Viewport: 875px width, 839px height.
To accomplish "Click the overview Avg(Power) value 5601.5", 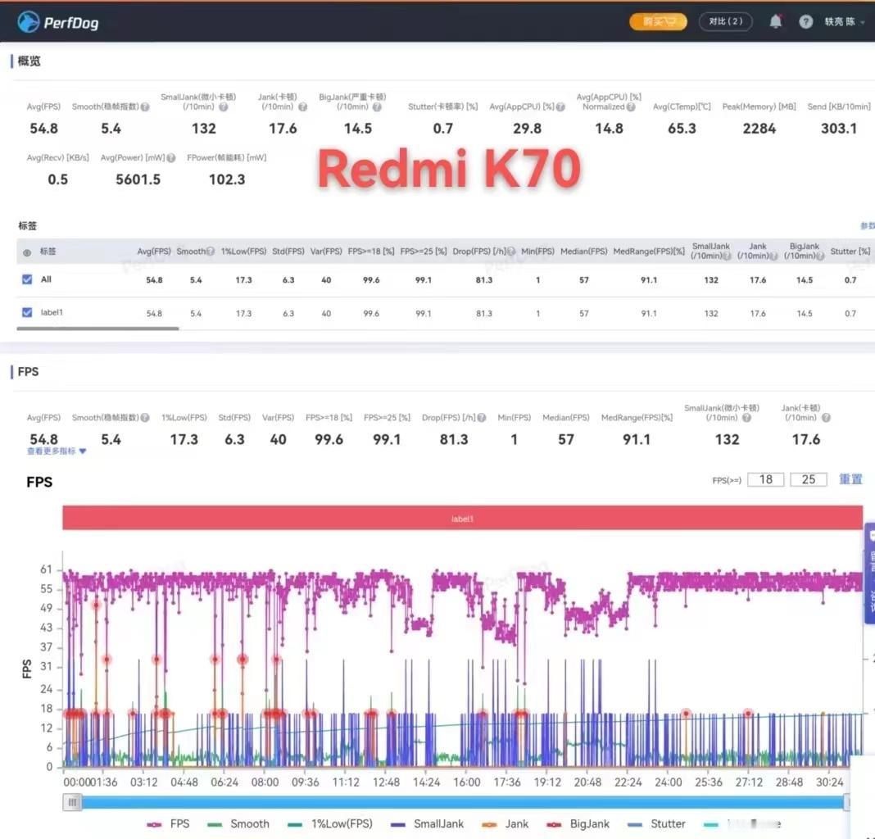I will click(x=138, y=179).
